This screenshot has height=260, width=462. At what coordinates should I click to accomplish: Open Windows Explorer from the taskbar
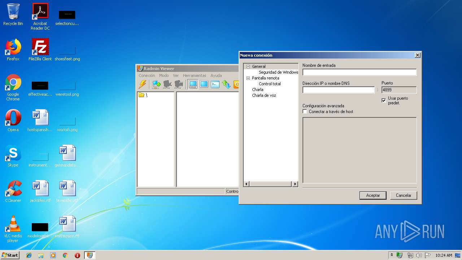click(41, 255)
